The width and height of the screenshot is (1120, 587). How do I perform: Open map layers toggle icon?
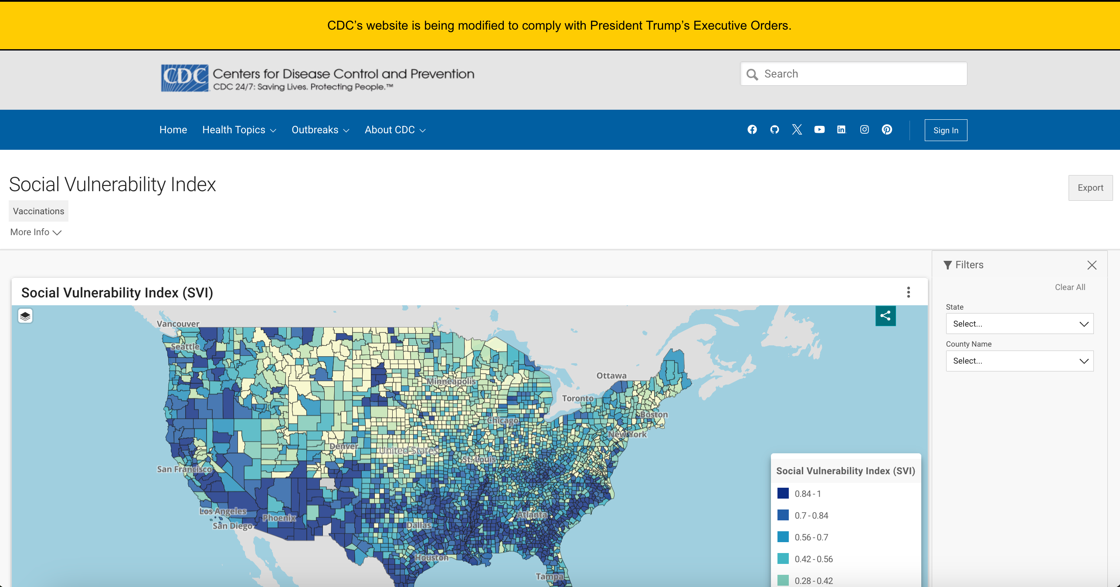coord(25,316)
